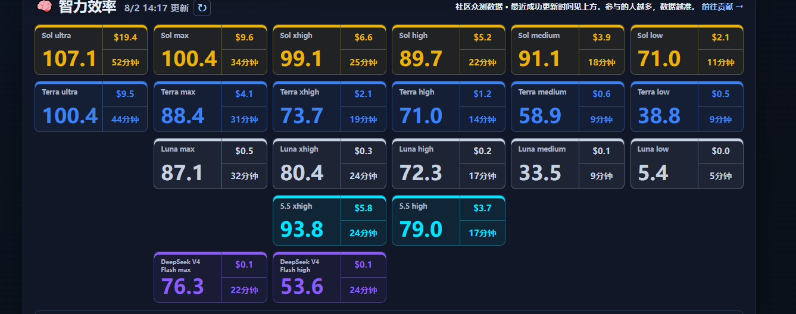Click the Luna low card showing 5.4
The width and height of the screenshot is (796, 314).
click(x=687, y=164)
